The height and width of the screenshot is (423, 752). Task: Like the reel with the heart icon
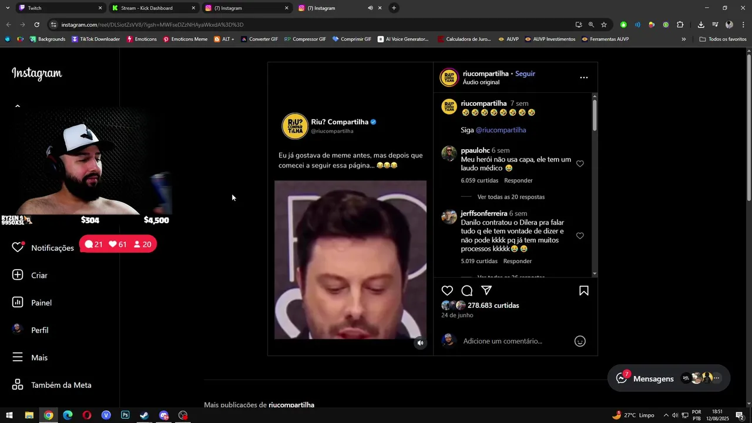coord(447,291)
